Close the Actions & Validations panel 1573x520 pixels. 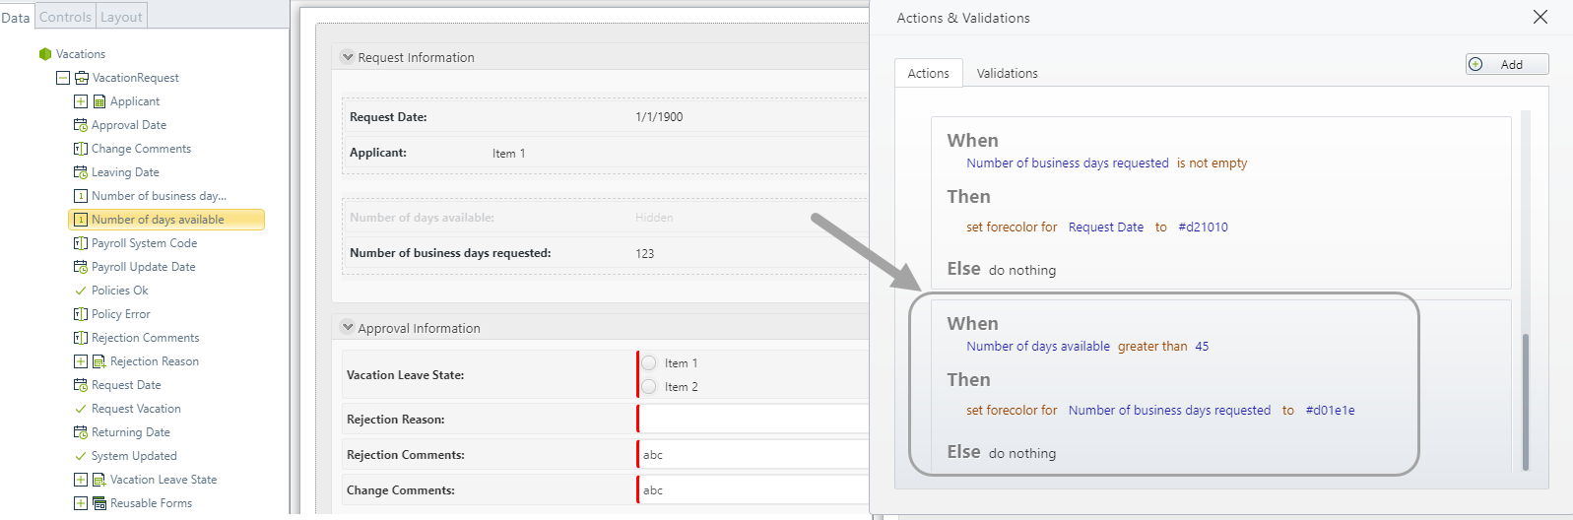(x=1540, y=17)
